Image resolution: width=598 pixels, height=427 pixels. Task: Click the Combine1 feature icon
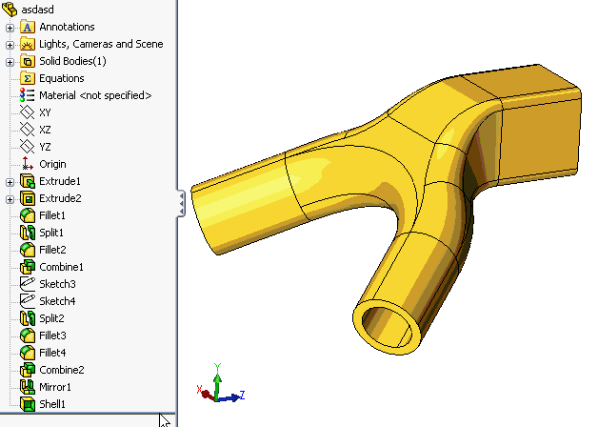[x=28, y=267]
